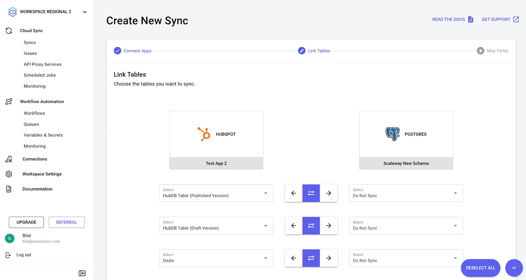The image size is (526, 280).
Task: Click the Stacksync workspace logo icon
Action: click(12, 12)
